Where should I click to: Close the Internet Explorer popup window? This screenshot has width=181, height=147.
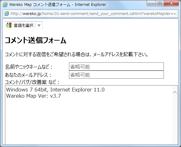click(x=171, y=3)
